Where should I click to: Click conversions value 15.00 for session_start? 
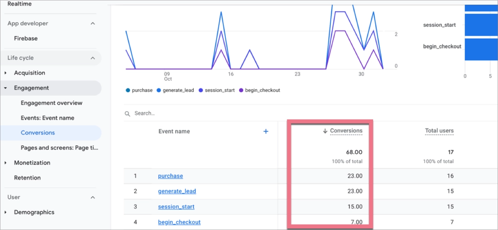click(355, 207)
